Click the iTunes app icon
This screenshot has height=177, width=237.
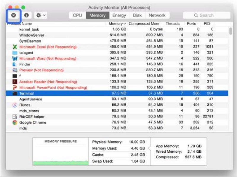[x=15, y=105]
